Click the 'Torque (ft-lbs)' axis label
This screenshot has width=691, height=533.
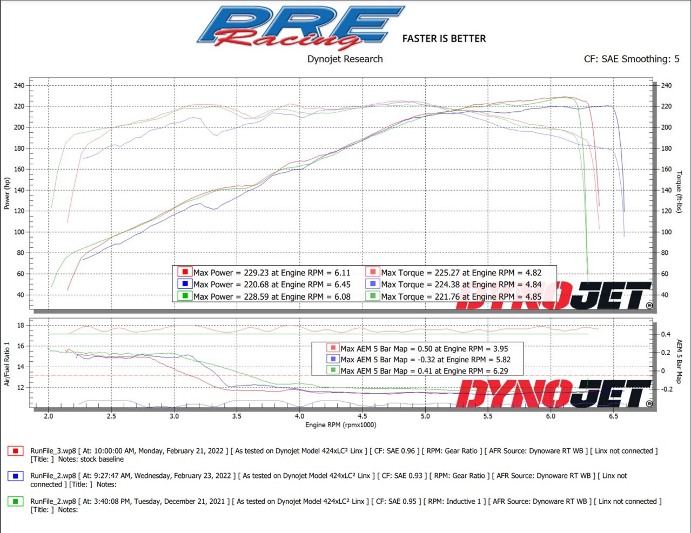click(x=679, y=192)
